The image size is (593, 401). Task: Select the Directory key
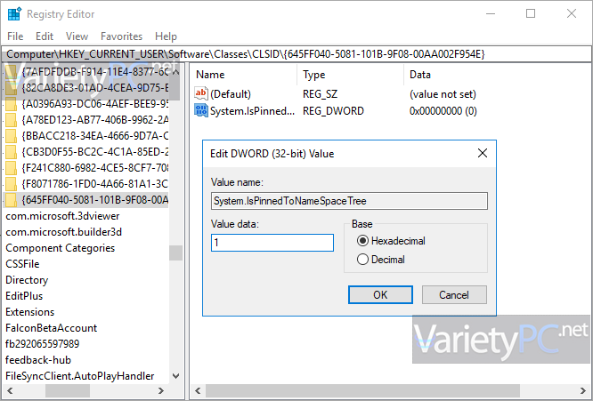pyautogui.click(x=27, y=280)
